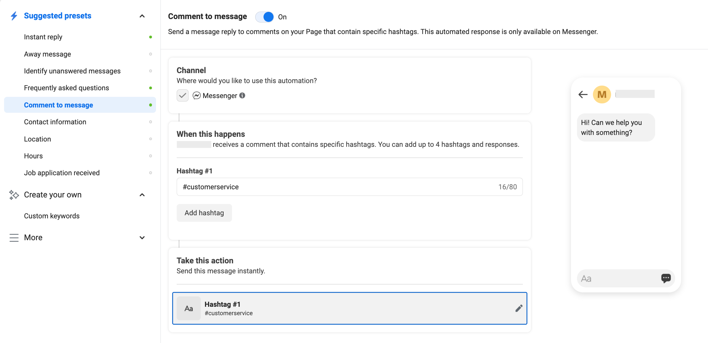Click the M profile avatar in the preview

point(602,94)
